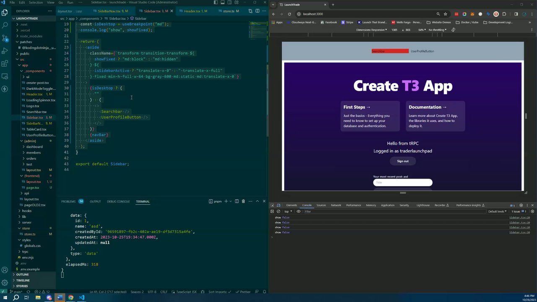The image size is (537, 302).
Task: Open the first Sidebar.tsx:20 source link in console
Action: [519, 218]
